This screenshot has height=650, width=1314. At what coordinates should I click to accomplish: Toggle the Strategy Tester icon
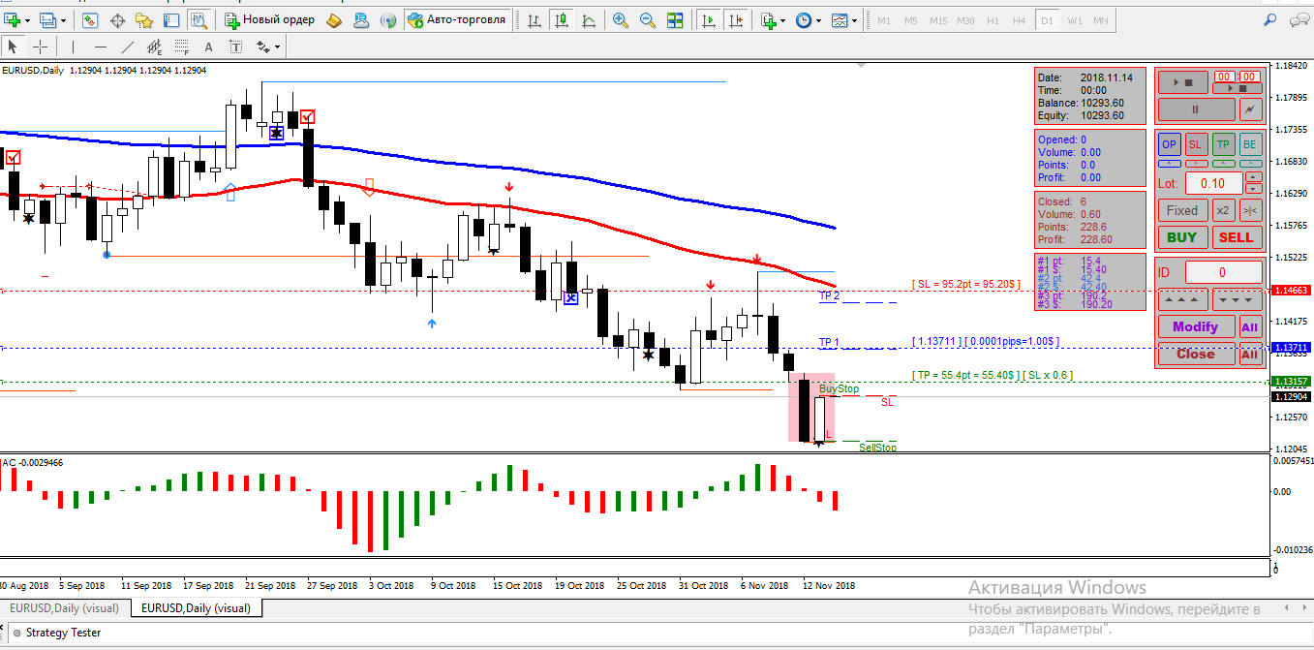click(199, 19)
